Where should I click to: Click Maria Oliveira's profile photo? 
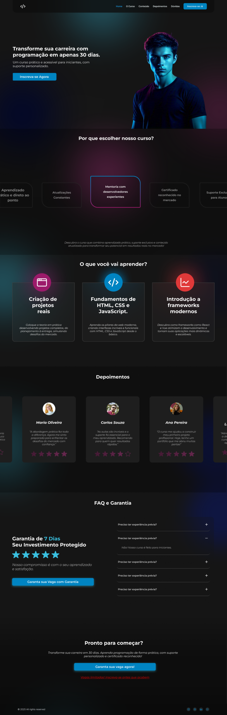pos(49,409)
